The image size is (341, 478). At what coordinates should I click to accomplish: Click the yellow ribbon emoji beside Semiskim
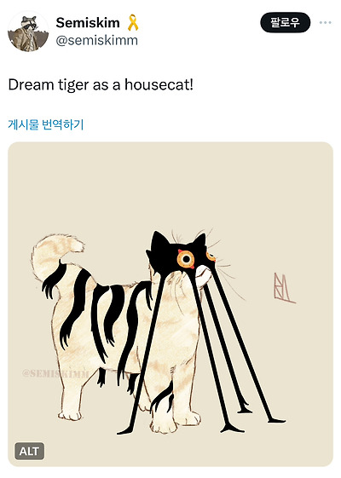tap(133, 22)
